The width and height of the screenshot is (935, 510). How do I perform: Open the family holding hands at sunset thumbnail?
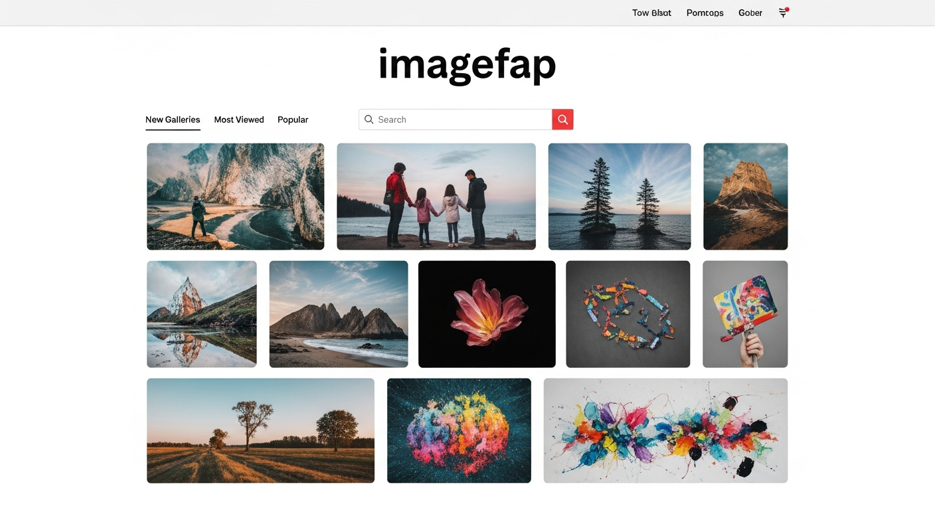tap(436, 196)
